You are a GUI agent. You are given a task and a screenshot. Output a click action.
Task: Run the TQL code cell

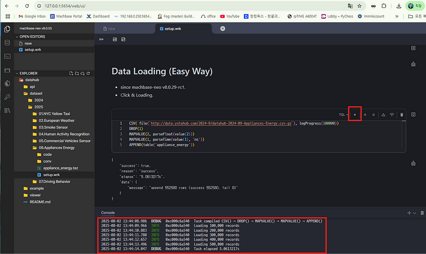coord(355,115)
